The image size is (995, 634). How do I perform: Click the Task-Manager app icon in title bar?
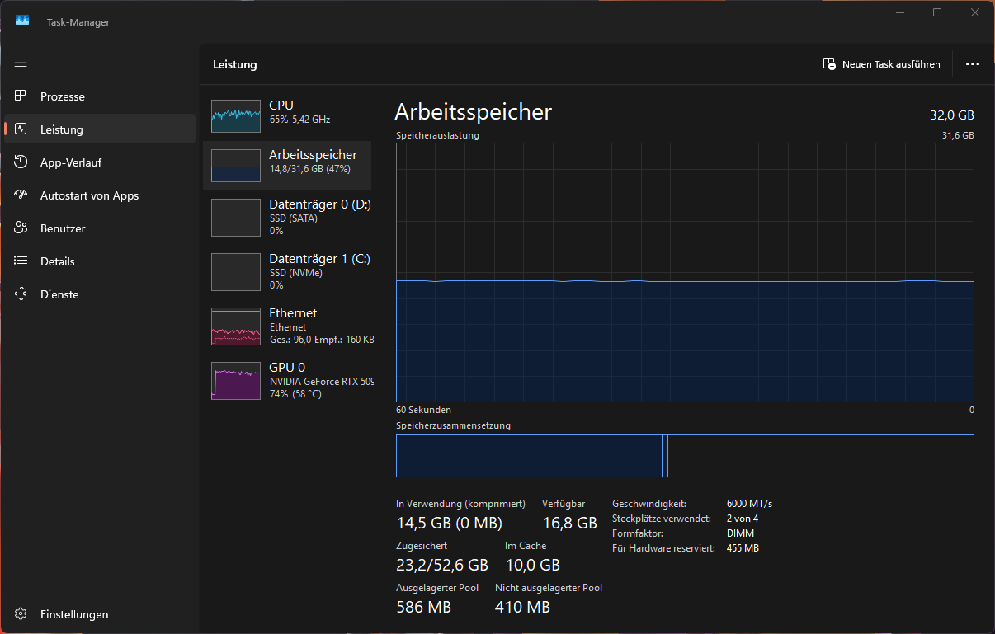(22, 21)
